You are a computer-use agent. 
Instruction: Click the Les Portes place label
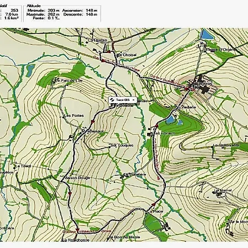click(74, 116)
